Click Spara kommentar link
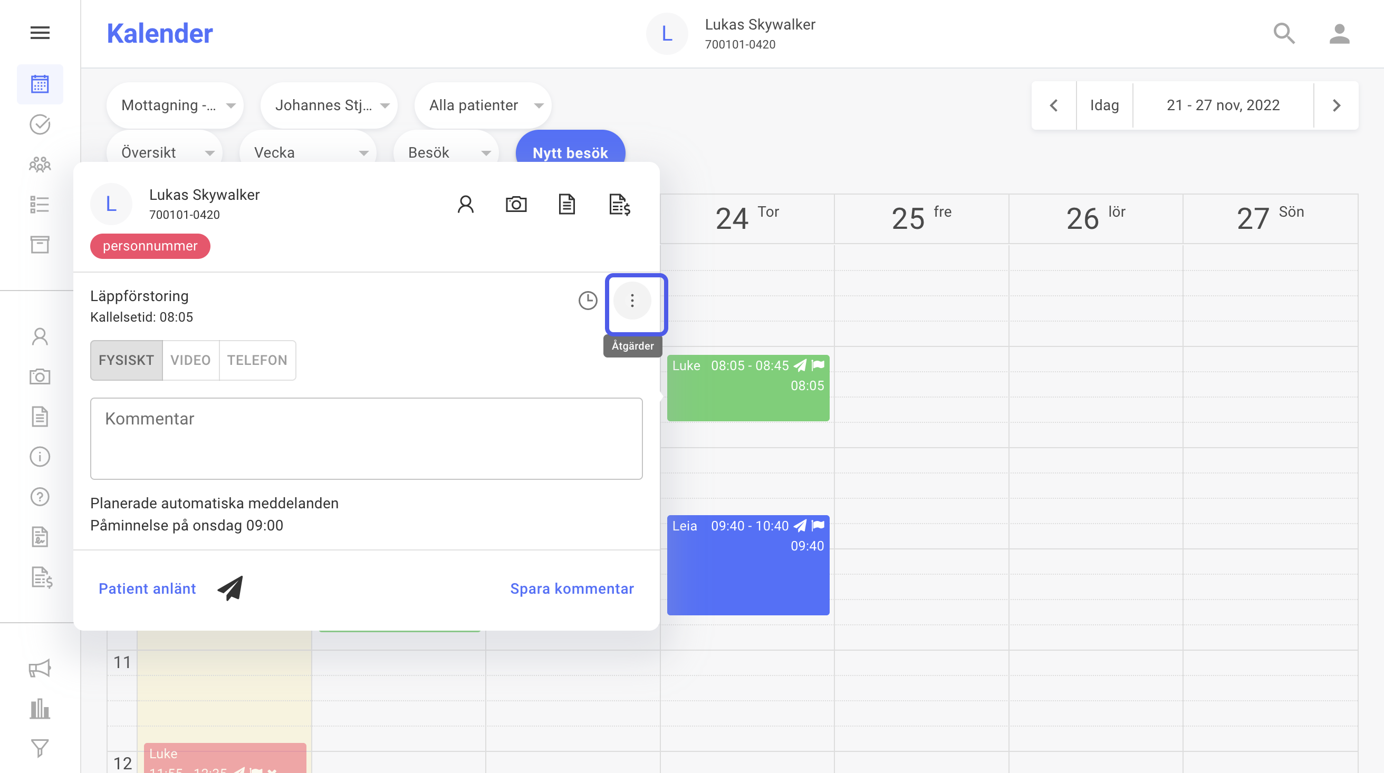 pos(572,589)
